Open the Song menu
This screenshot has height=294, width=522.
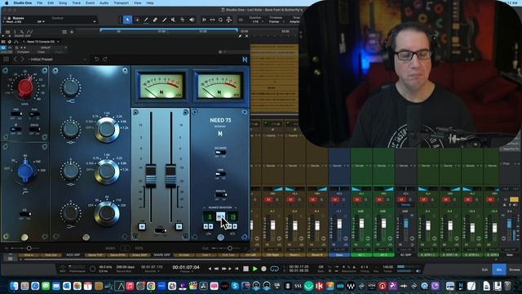tap(63, 2)
